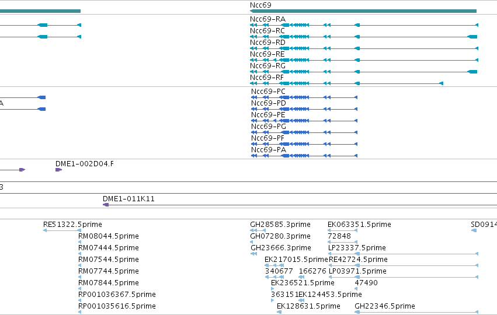497x315 pixels.
Task: Open the GH07280.3prime EST label
Action: tap(280, 236)
